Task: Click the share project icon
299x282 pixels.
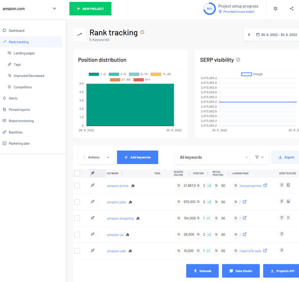Action: [292, 9]
